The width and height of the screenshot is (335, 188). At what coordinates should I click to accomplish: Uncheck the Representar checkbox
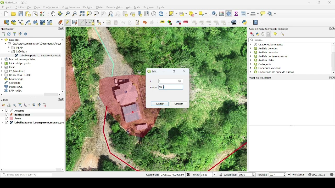point(289,175)
